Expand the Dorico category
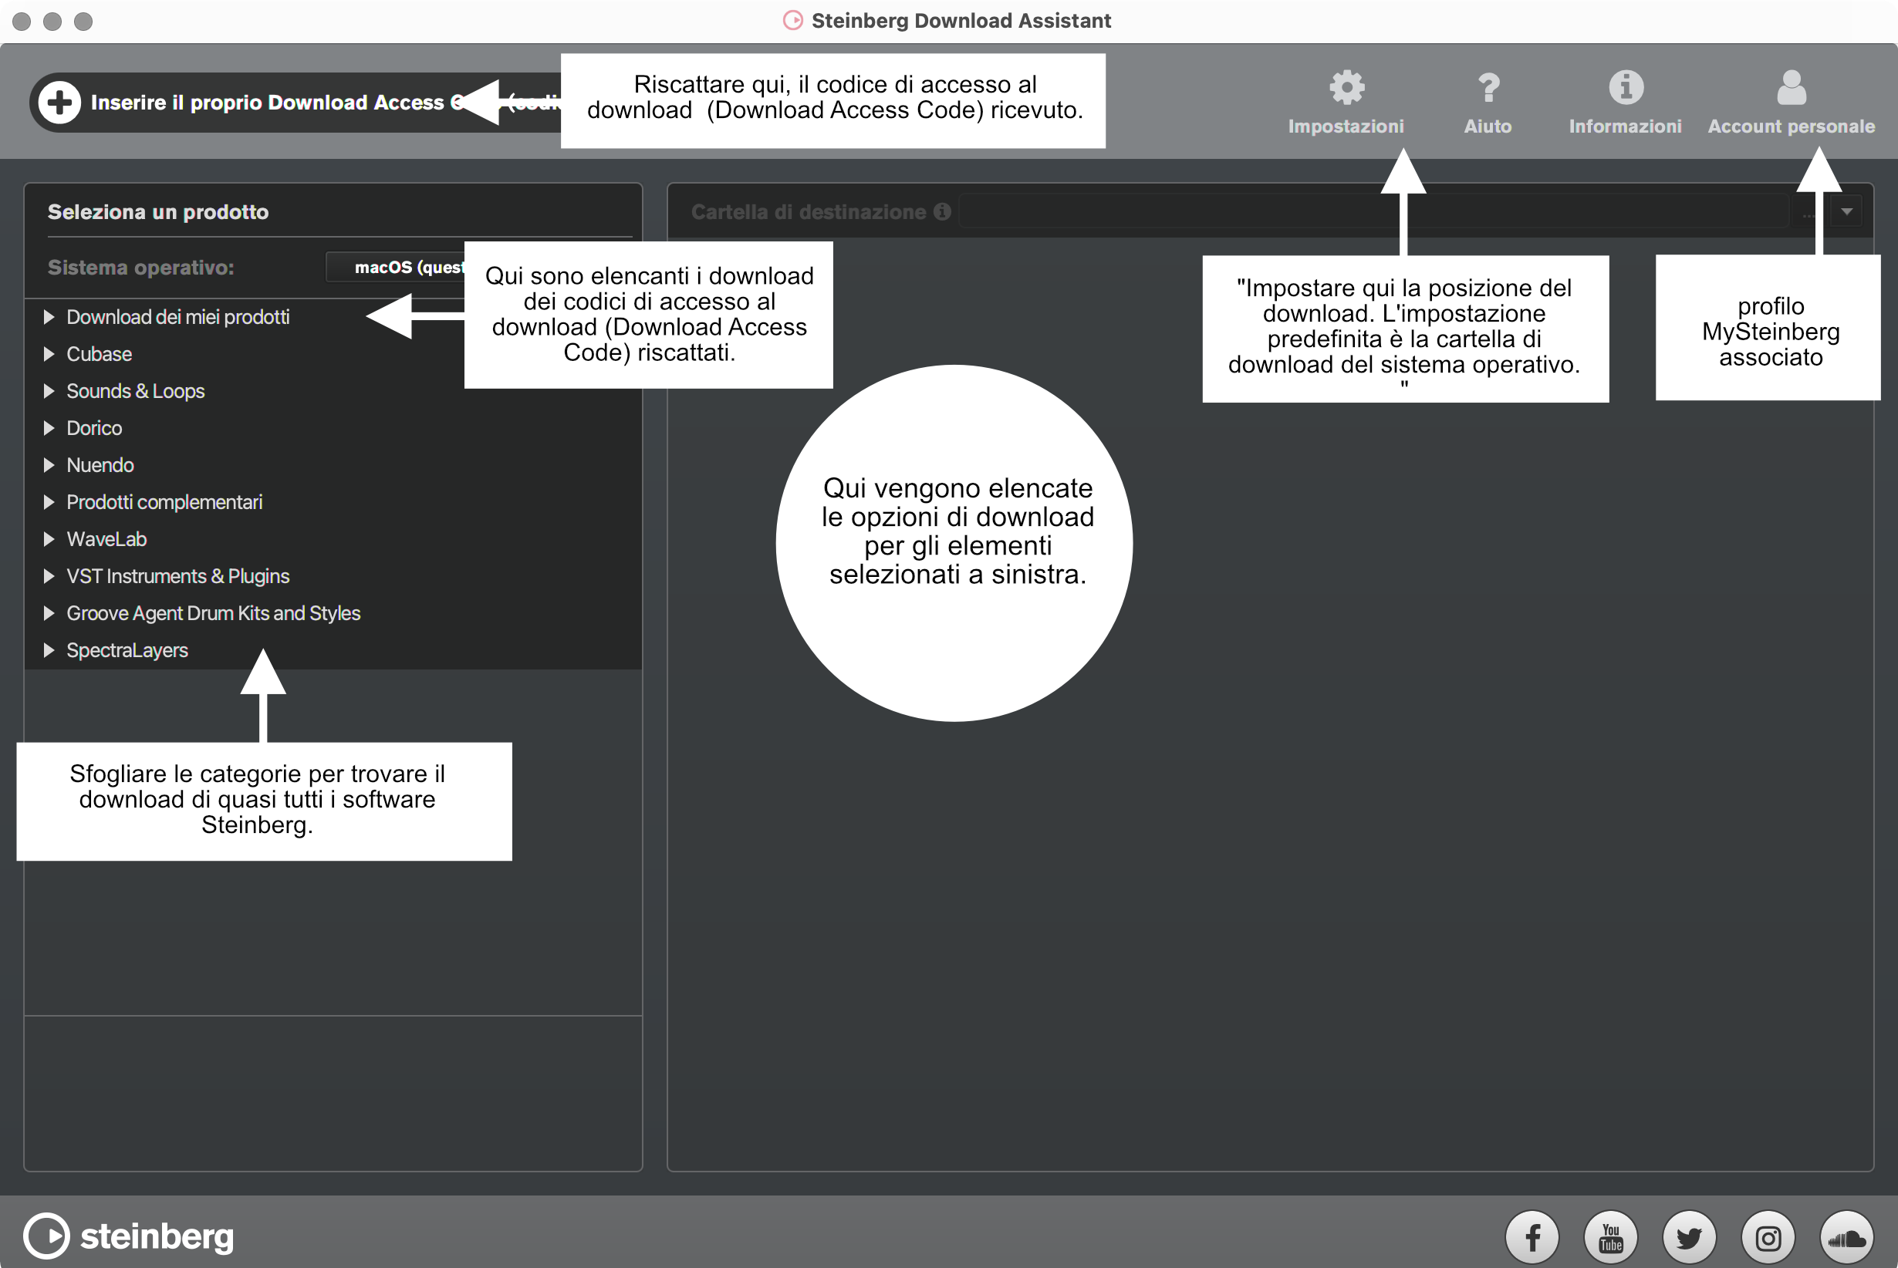 point(49,428)
